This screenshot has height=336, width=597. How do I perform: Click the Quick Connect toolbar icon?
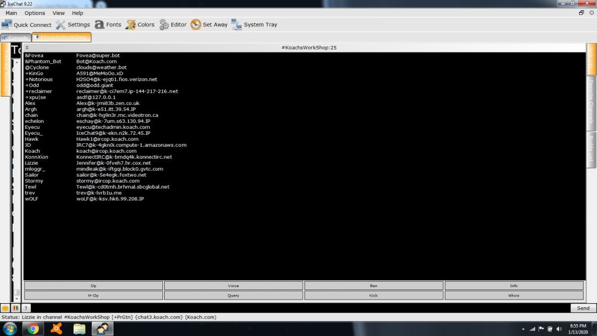coord(7,24)
